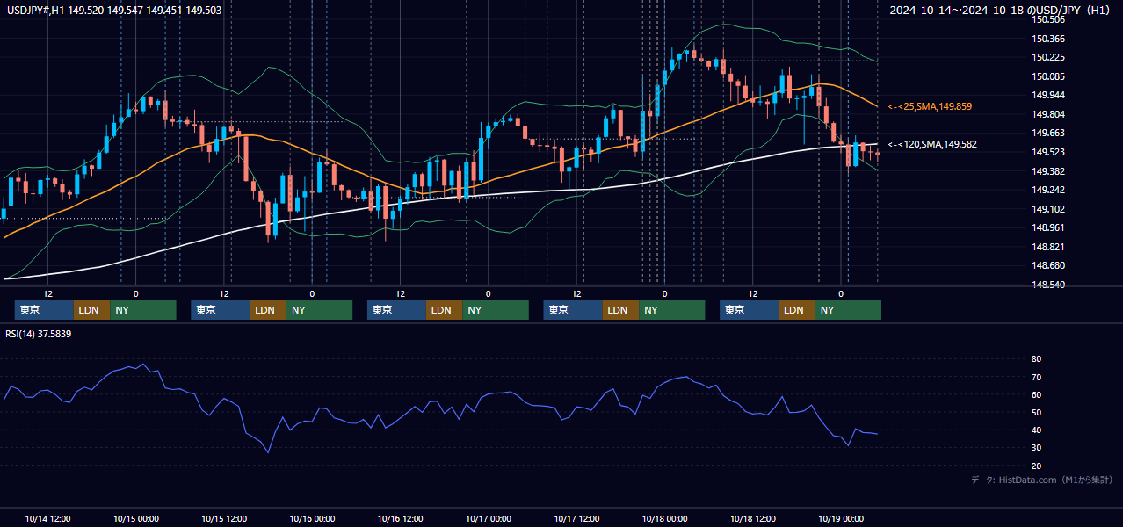The image size is (1123, 527).
Task: Click the leftmost 東京 session block
Action: (x=44, y=310)
